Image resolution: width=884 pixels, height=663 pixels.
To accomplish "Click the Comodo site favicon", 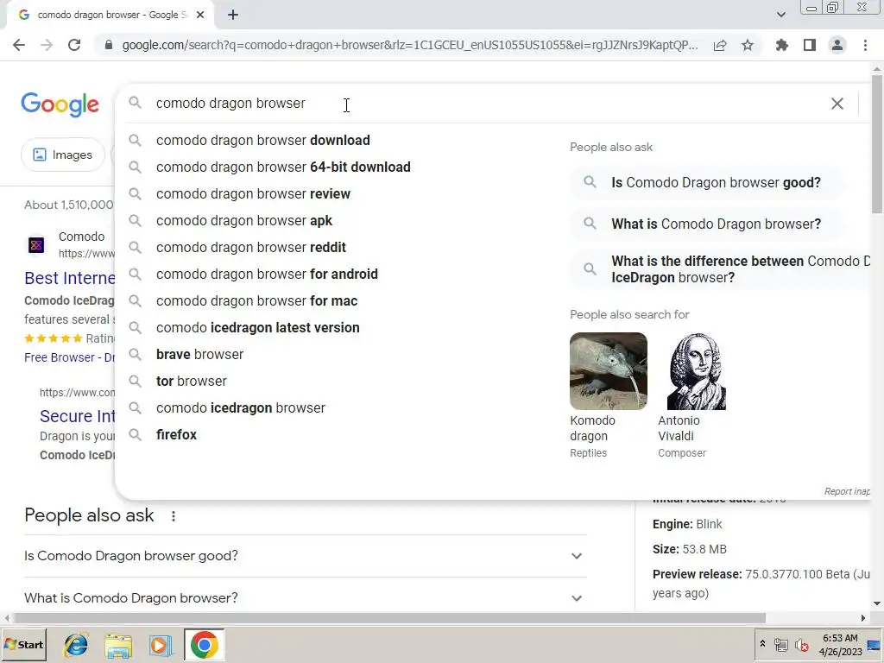I will tap(36, 244).
